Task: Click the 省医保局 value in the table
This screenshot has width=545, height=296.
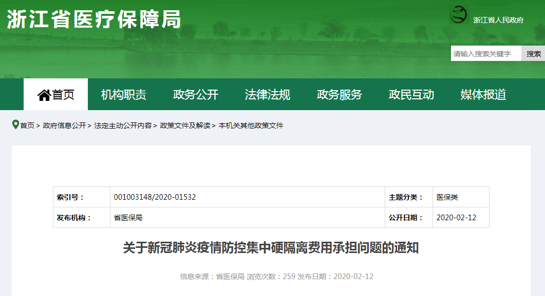Action: coord(128,218)
